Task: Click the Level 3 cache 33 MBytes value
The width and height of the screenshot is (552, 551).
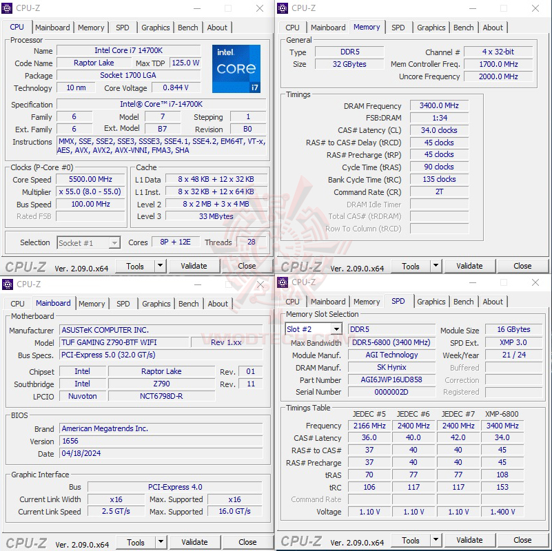Action: [x=216, y=216]
